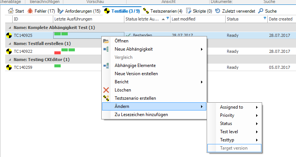Select Neue Version erstellen menu entry

point(136,74)
